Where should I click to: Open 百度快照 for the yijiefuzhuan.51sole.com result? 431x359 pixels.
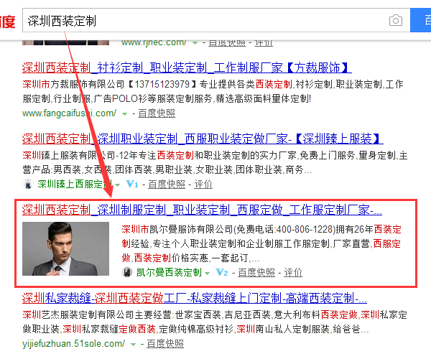tap(165, 344)
